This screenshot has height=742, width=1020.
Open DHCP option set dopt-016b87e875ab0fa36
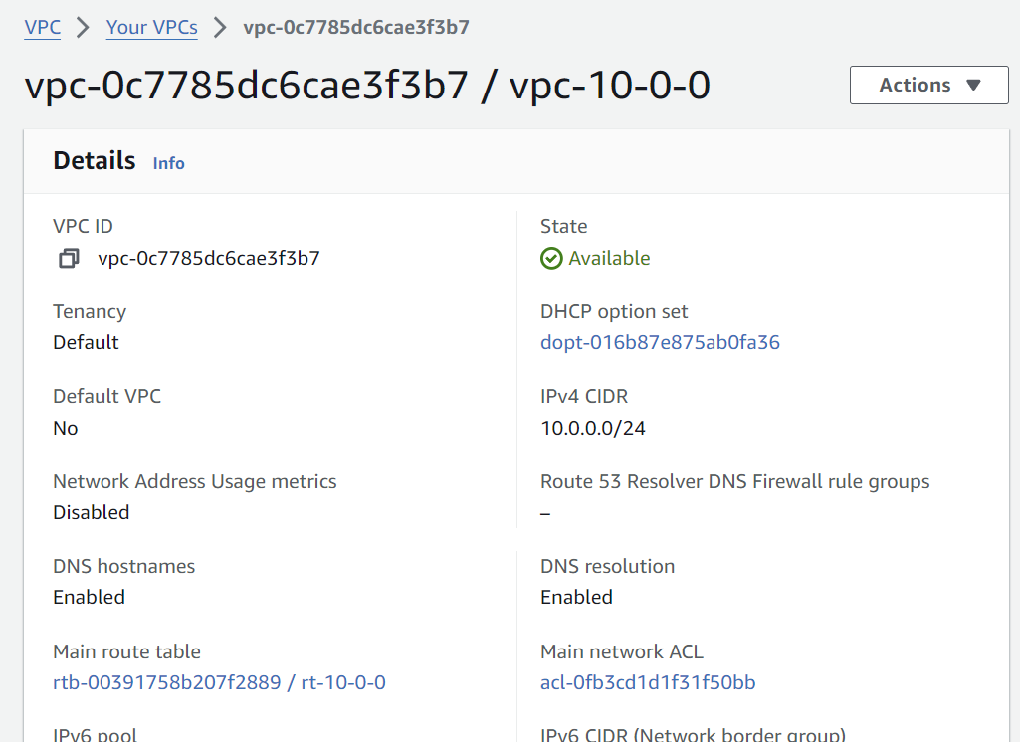pos(660,342)
